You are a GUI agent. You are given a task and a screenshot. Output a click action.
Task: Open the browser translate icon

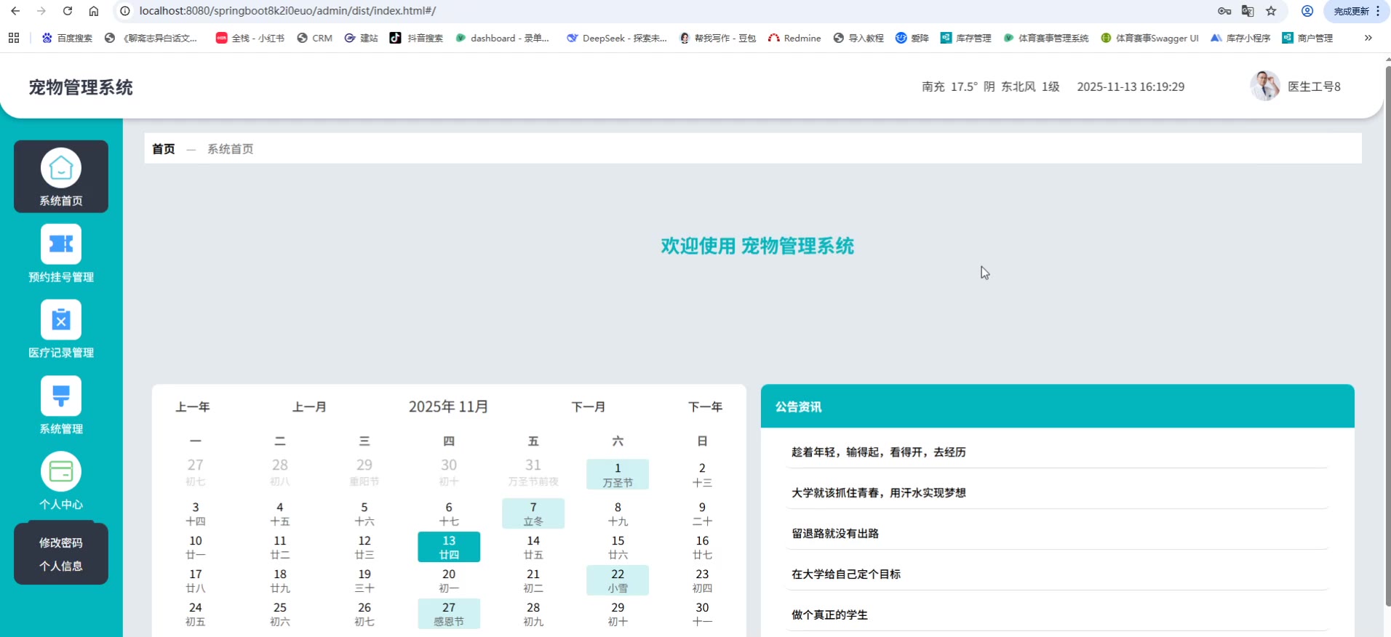1248,11
